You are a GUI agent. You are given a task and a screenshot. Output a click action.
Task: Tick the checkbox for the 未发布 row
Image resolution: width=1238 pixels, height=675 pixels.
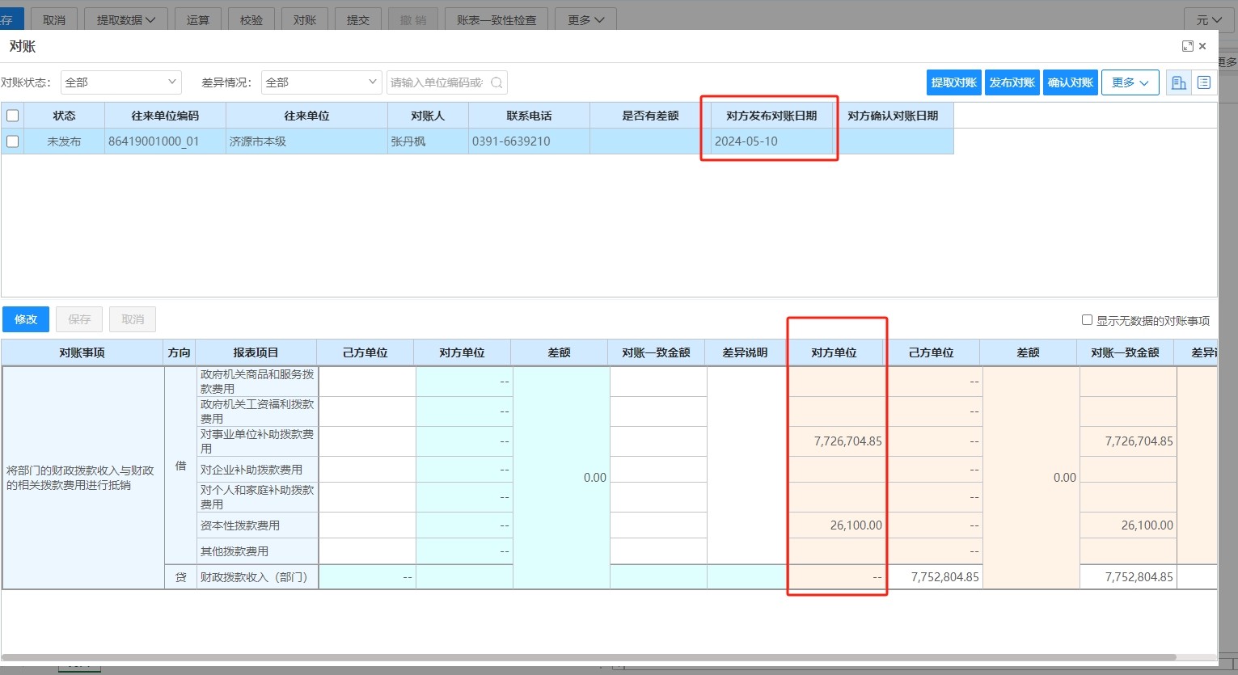(x=13, y=141)
